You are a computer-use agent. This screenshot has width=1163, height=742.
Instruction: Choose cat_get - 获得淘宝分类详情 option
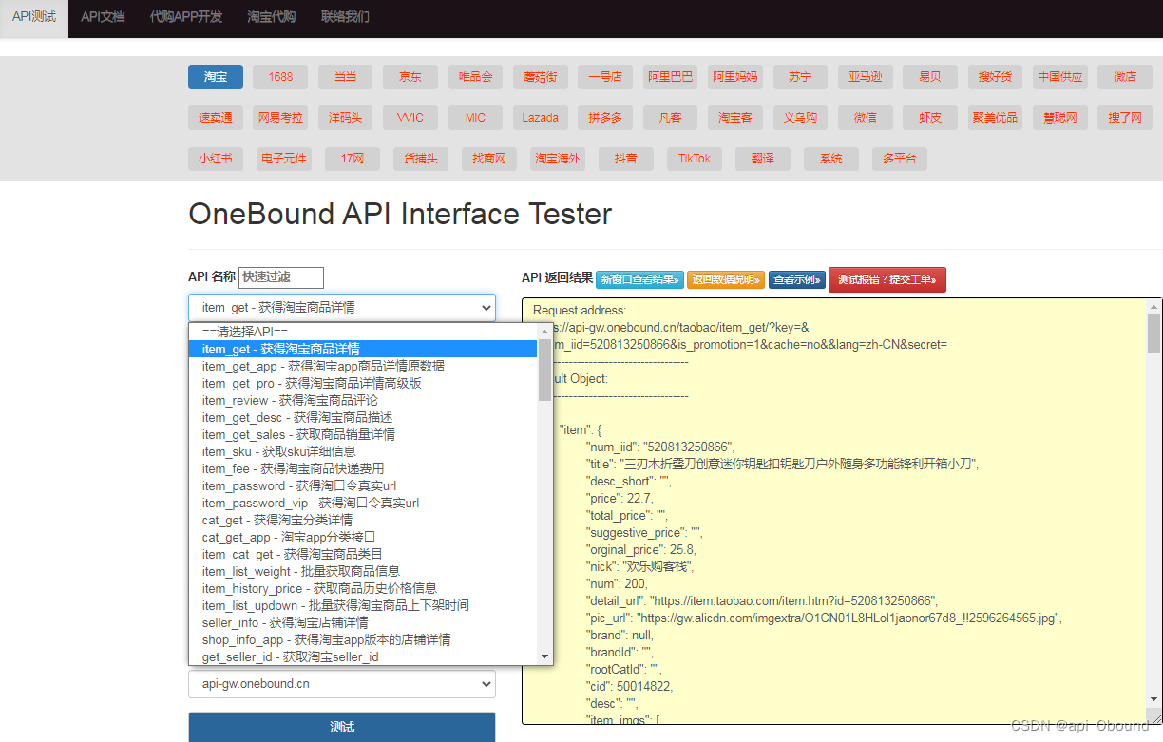pyautogui.click(x=364, y=520)
